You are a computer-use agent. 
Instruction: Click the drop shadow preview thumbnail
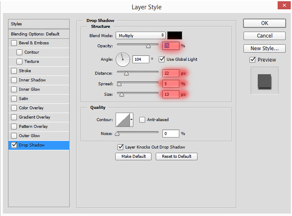click(265, 81)
